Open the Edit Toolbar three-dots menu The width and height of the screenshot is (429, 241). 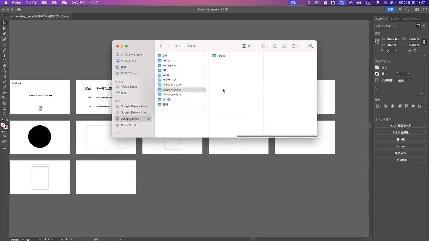[4, 148]
